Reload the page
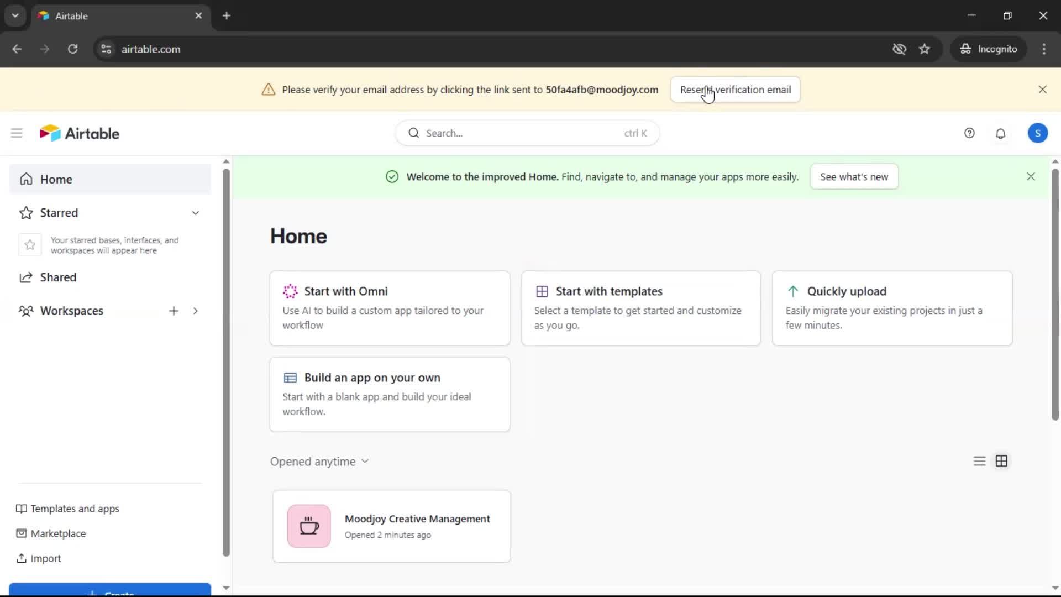The height and width of the screenshot is (597, 1061). click(x=72, y=49)
